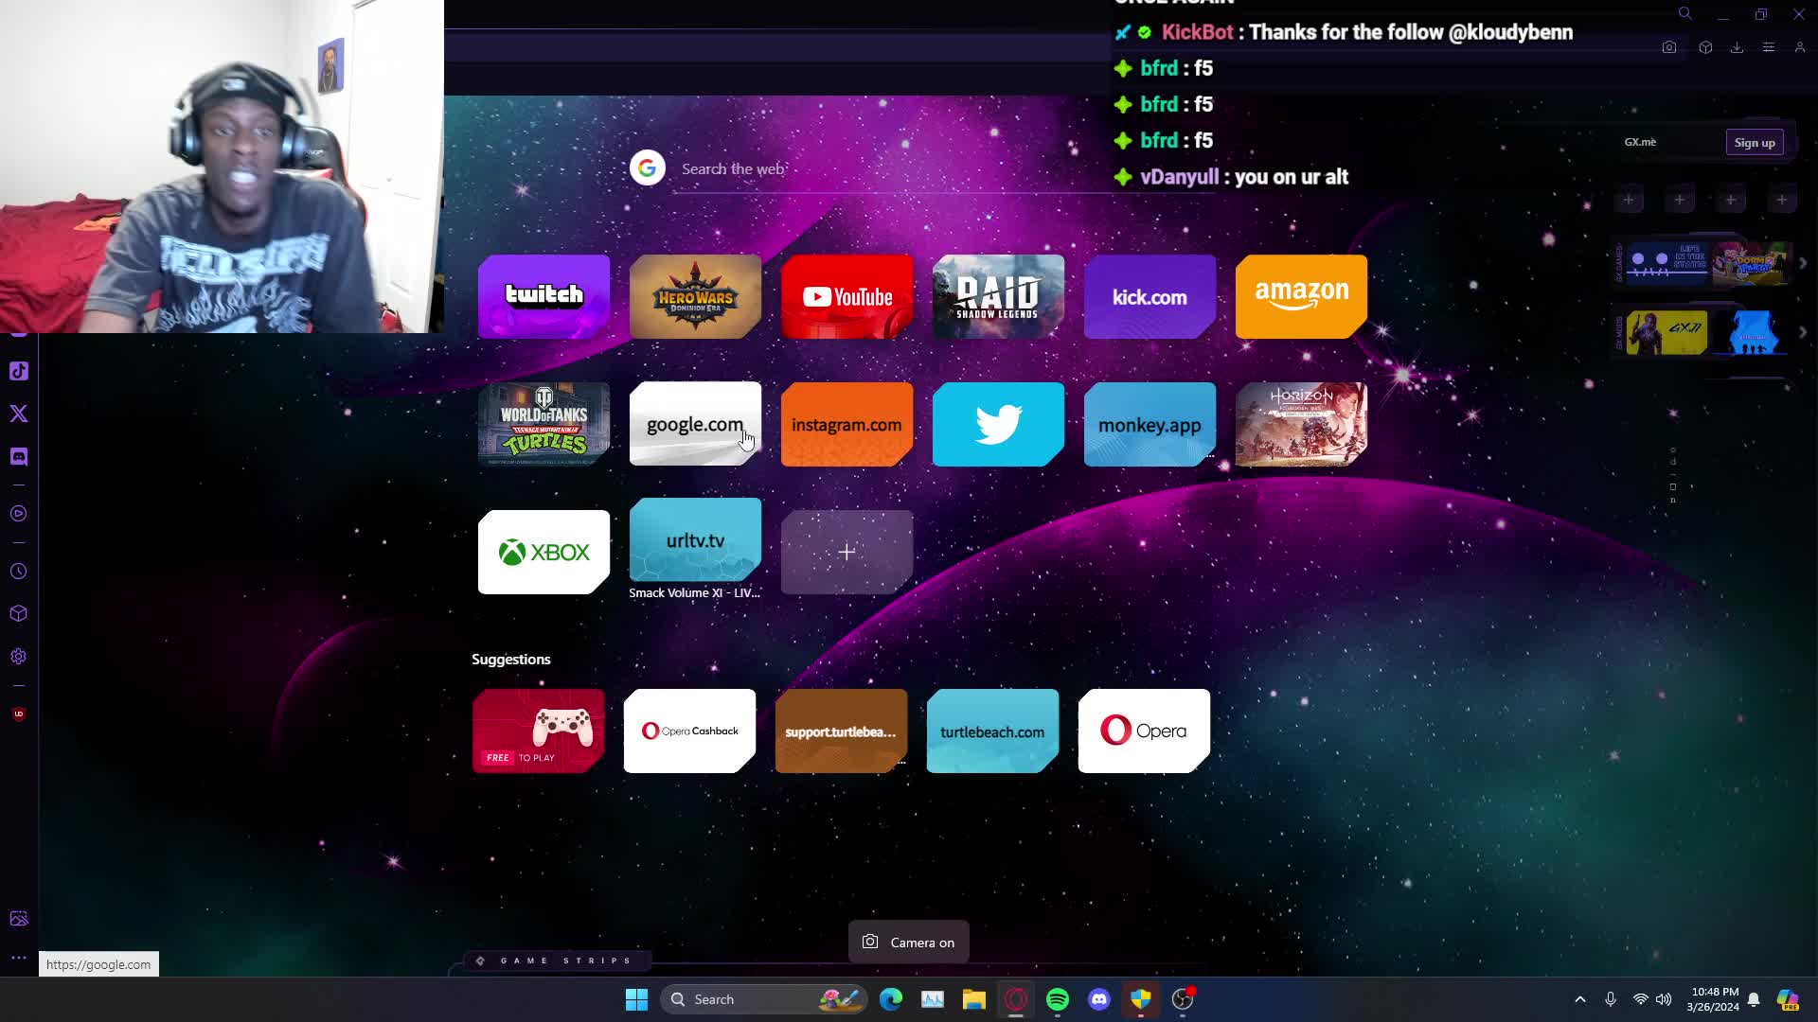Open the urltv.tv speed dial tile
Image resolution: width=1818 pixels, height=1022 pixels.
(696, 539)
